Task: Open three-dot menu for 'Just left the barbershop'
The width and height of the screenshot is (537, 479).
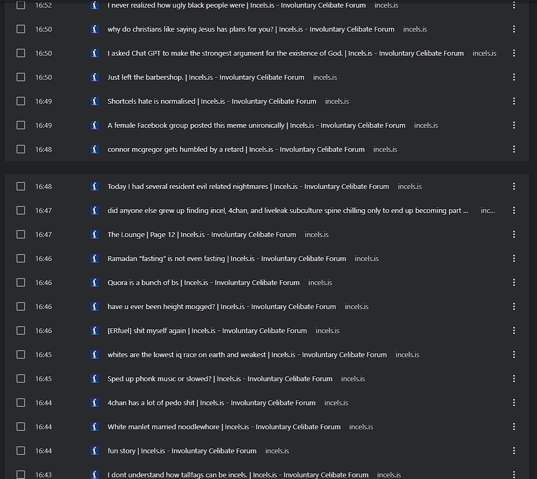Action: pos(514,77)
